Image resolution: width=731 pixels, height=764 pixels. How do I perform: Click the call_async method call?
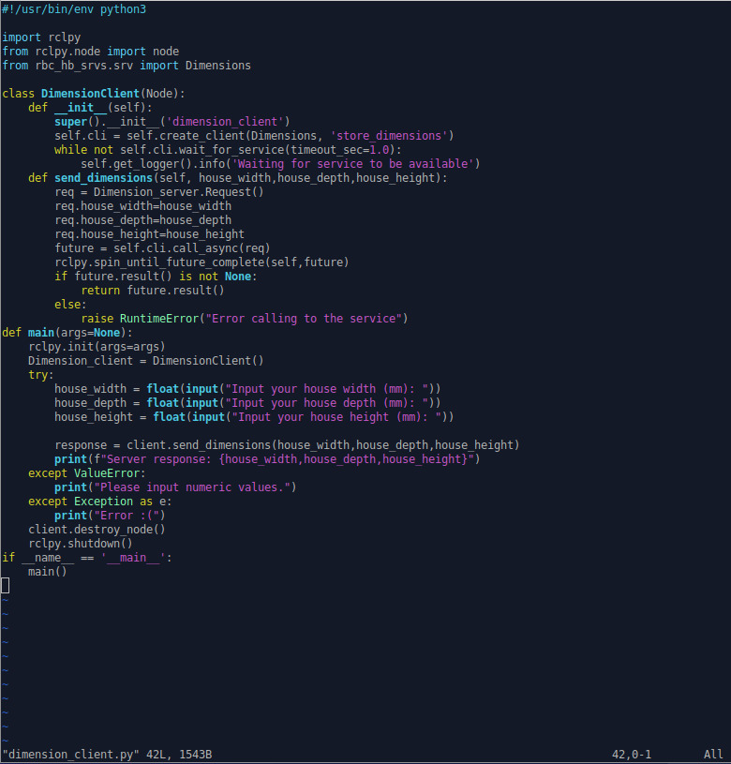209,248
